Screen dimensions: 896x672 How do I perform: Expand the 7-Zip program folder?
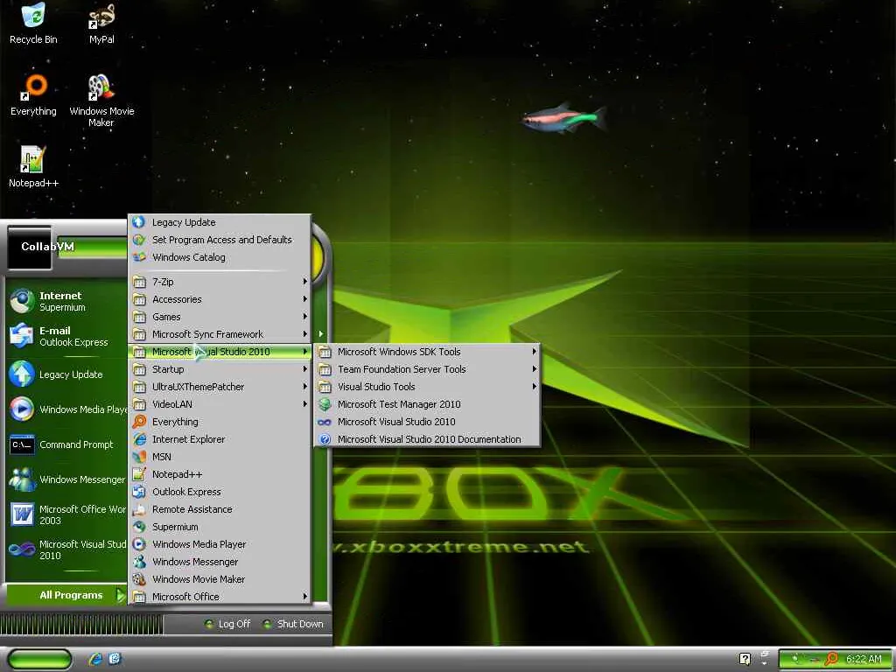click(220, 282)
